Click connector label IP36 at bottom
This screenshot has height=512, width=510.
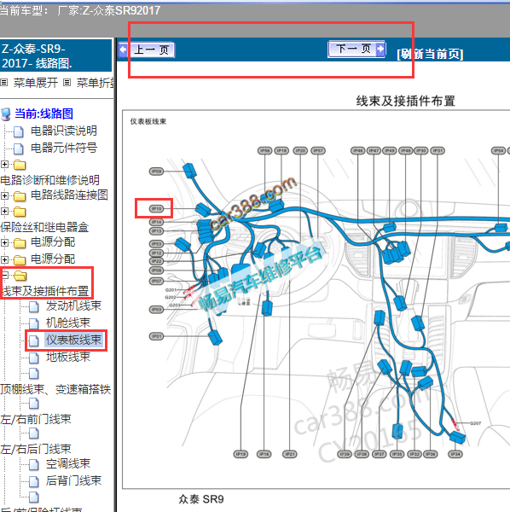pos(430,454)
